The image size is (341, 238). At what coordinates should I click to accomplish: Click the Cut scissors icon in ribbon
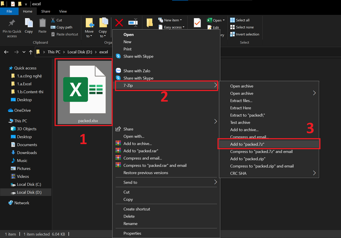point(53,20)
